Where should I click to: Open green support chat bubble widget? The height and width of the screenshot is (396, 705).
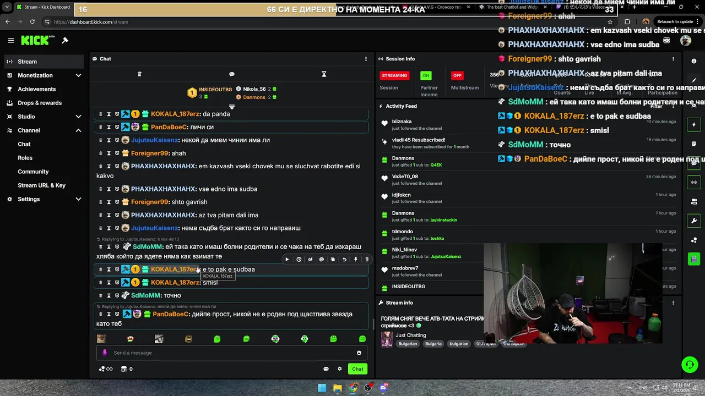coord(690,365)
